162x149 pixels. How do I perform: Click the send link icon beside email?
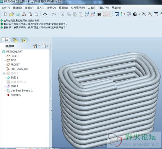[36, 14]
